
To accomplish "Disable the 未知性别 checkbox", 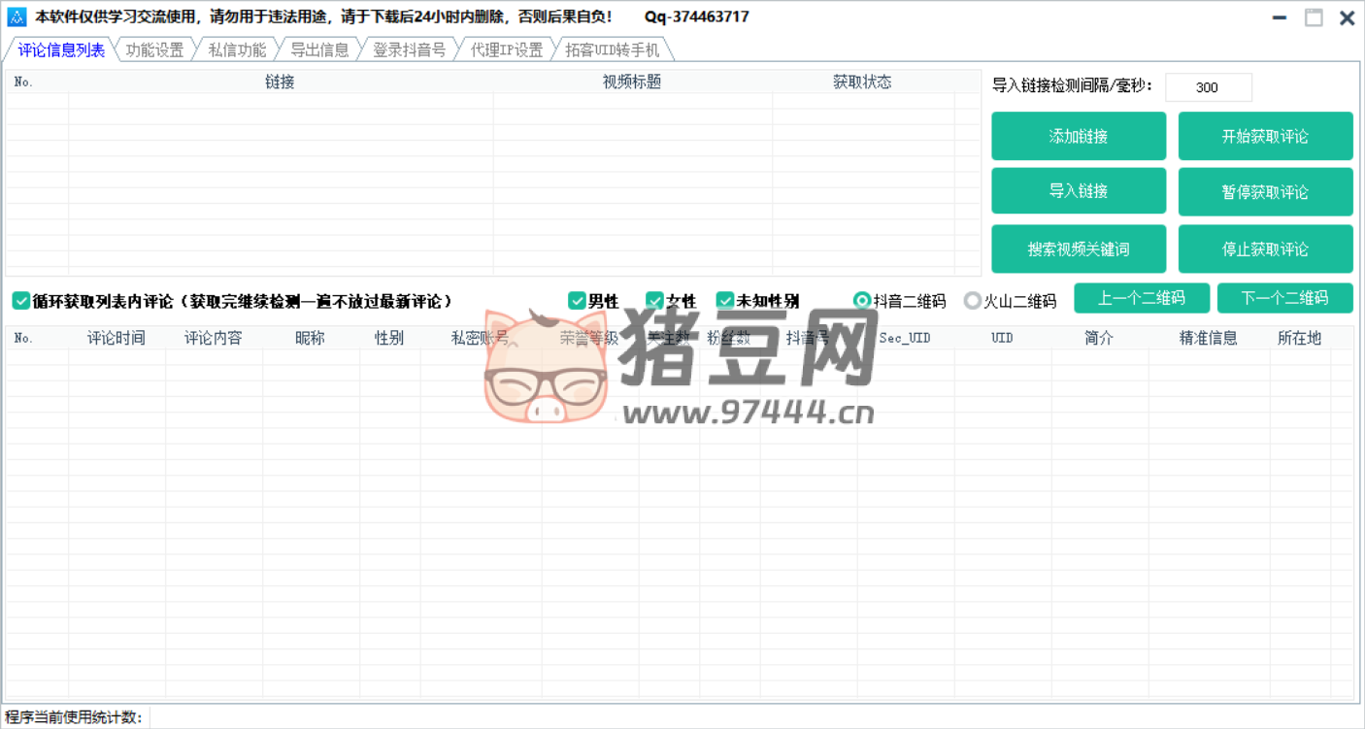I will click(x=725, y=301).
